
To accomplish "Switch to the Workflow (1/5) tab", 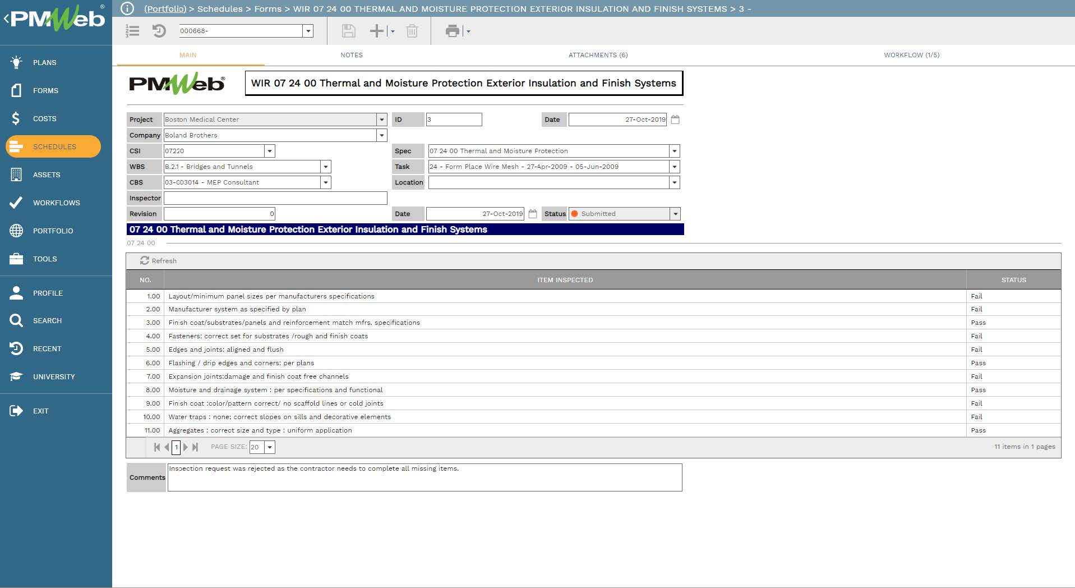I will 912,55.
